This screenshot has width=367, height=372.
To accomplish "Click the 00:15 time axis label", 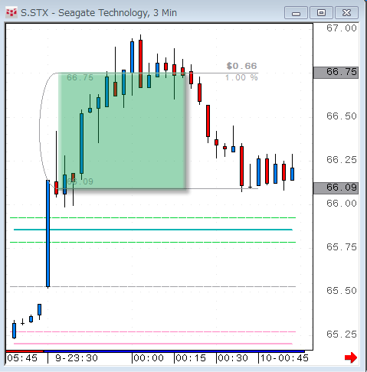I will tap(191, 358).
